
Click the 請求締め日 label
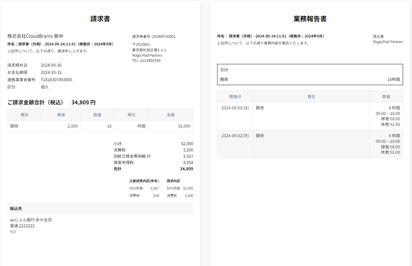17,65
